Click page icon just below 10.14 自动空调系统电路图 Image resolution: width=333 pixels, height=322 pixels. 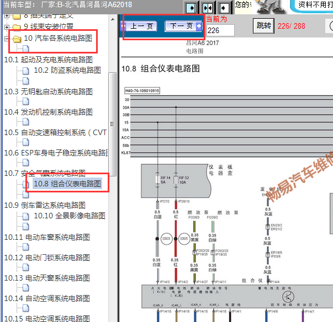pos(26,308)
